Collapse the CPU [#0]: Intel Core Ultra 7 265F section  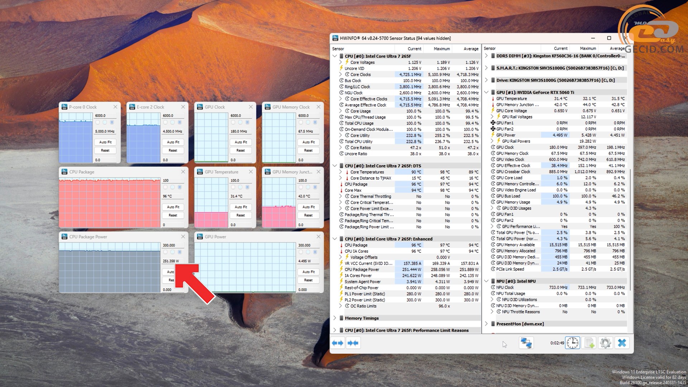click(x=335, y=56)
